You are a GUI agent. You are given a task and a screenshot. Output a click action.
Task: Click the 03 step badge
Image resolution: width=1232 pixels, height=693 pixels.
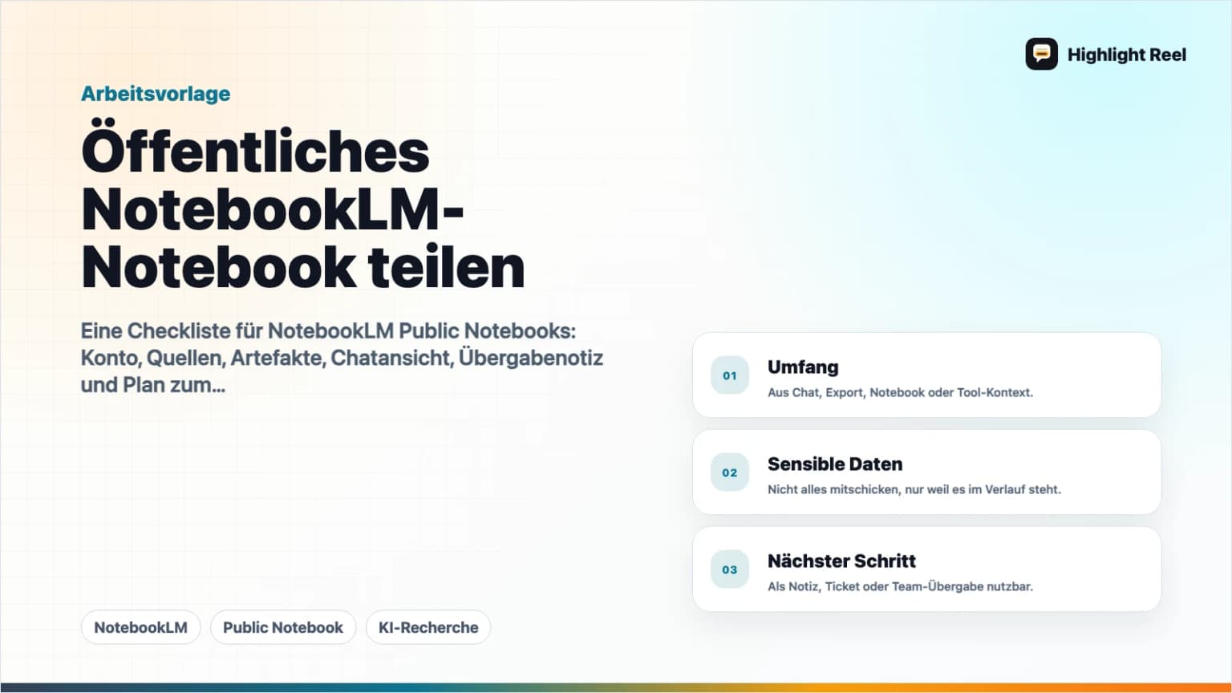click(x=729, y=569)
